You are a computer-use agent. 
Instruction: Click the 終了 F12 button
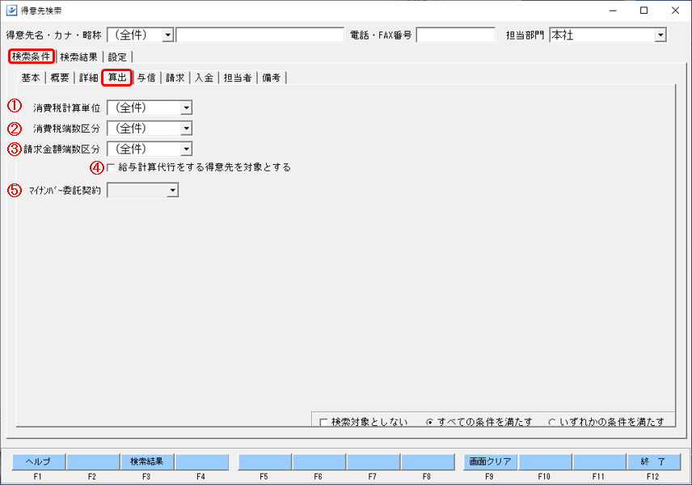pos(653,462)
